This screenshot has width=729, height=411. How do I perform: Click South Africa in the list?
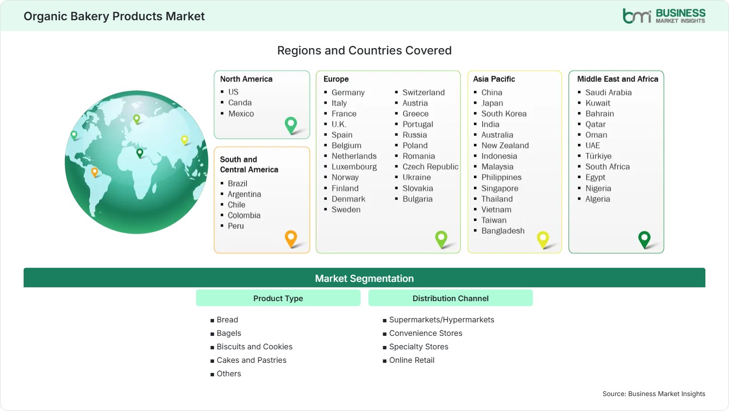(x=607, y=167)
